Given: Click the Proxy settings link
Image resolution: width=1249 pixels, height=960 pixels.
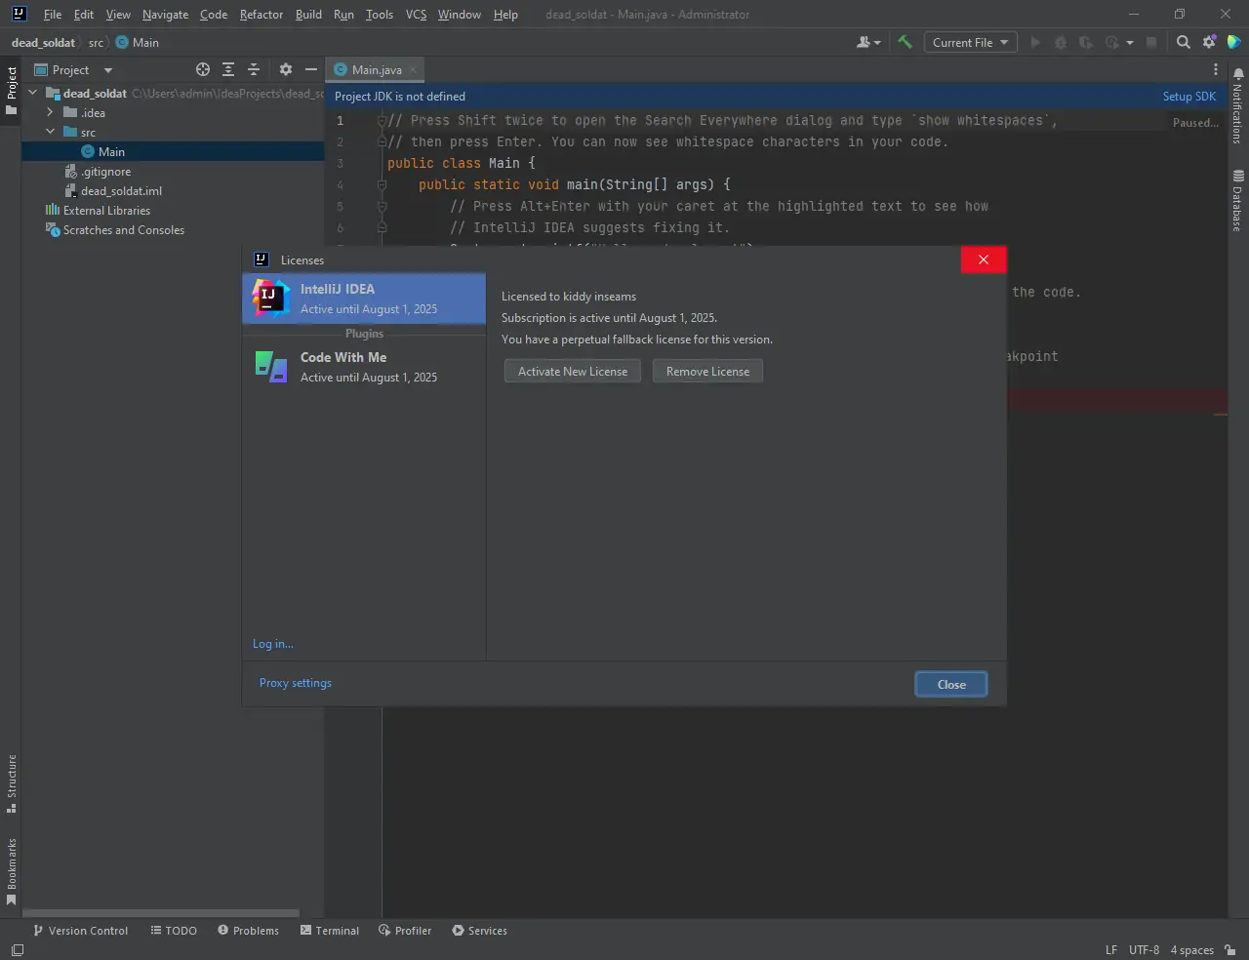Looking at the screenshot, I should pos(295,683).
